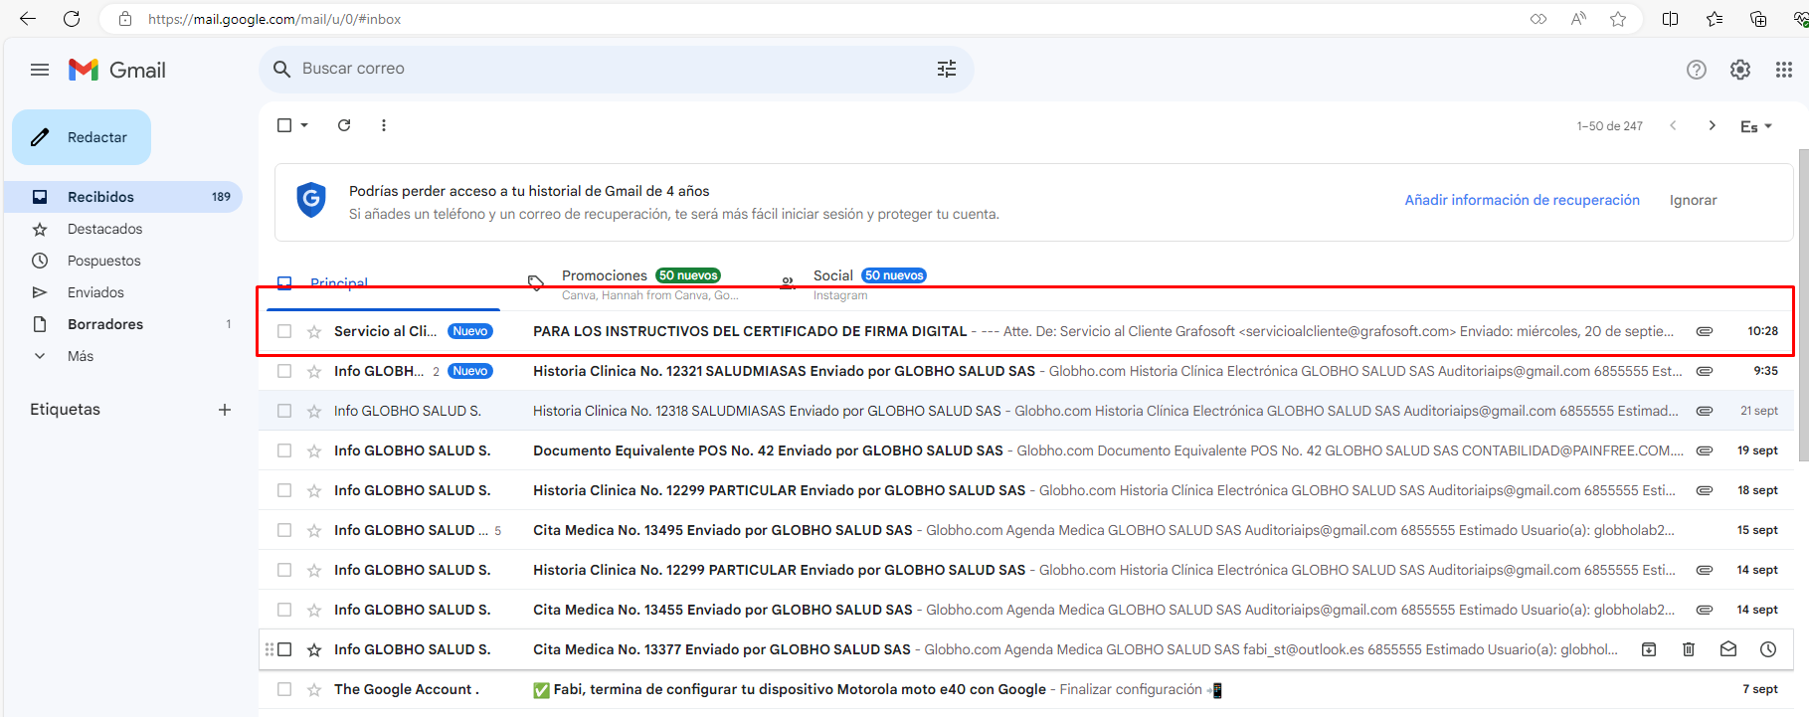
Task: Tick checkbox for Documento Equivalente POS email
Action: pyautogui.click(x=284, y=450)
